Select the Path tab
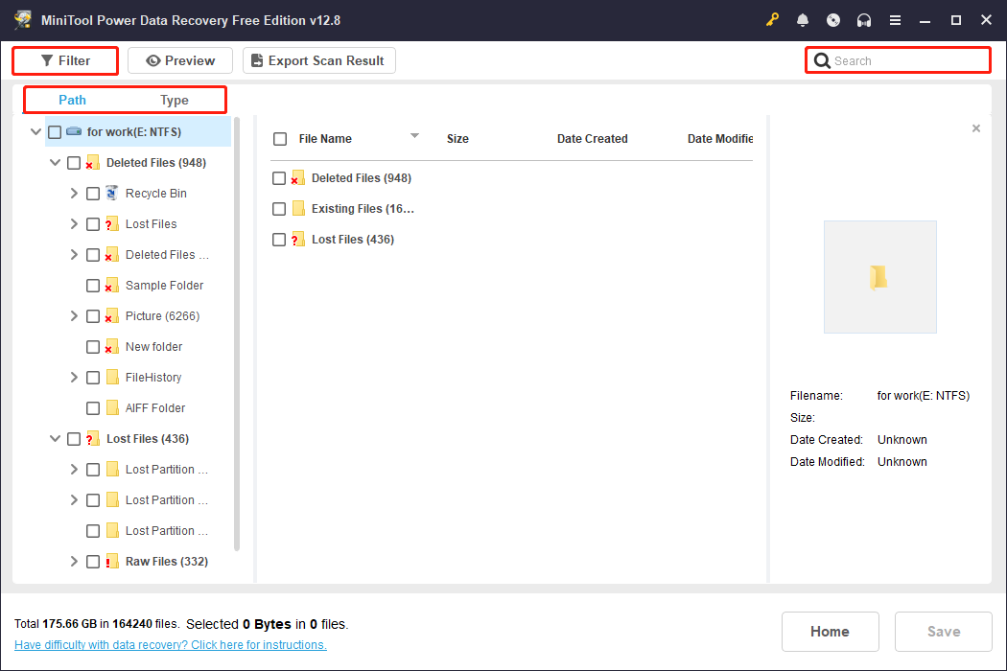Image resolution: width=1007 pixels, height=671 pixels. (72, 100)
